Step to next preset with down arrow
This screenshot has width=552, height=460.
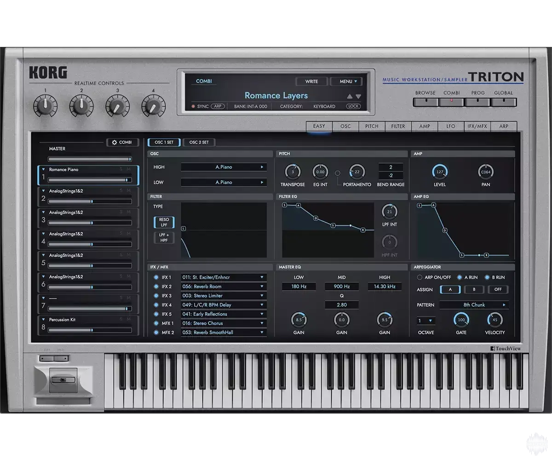click(358, 97)
